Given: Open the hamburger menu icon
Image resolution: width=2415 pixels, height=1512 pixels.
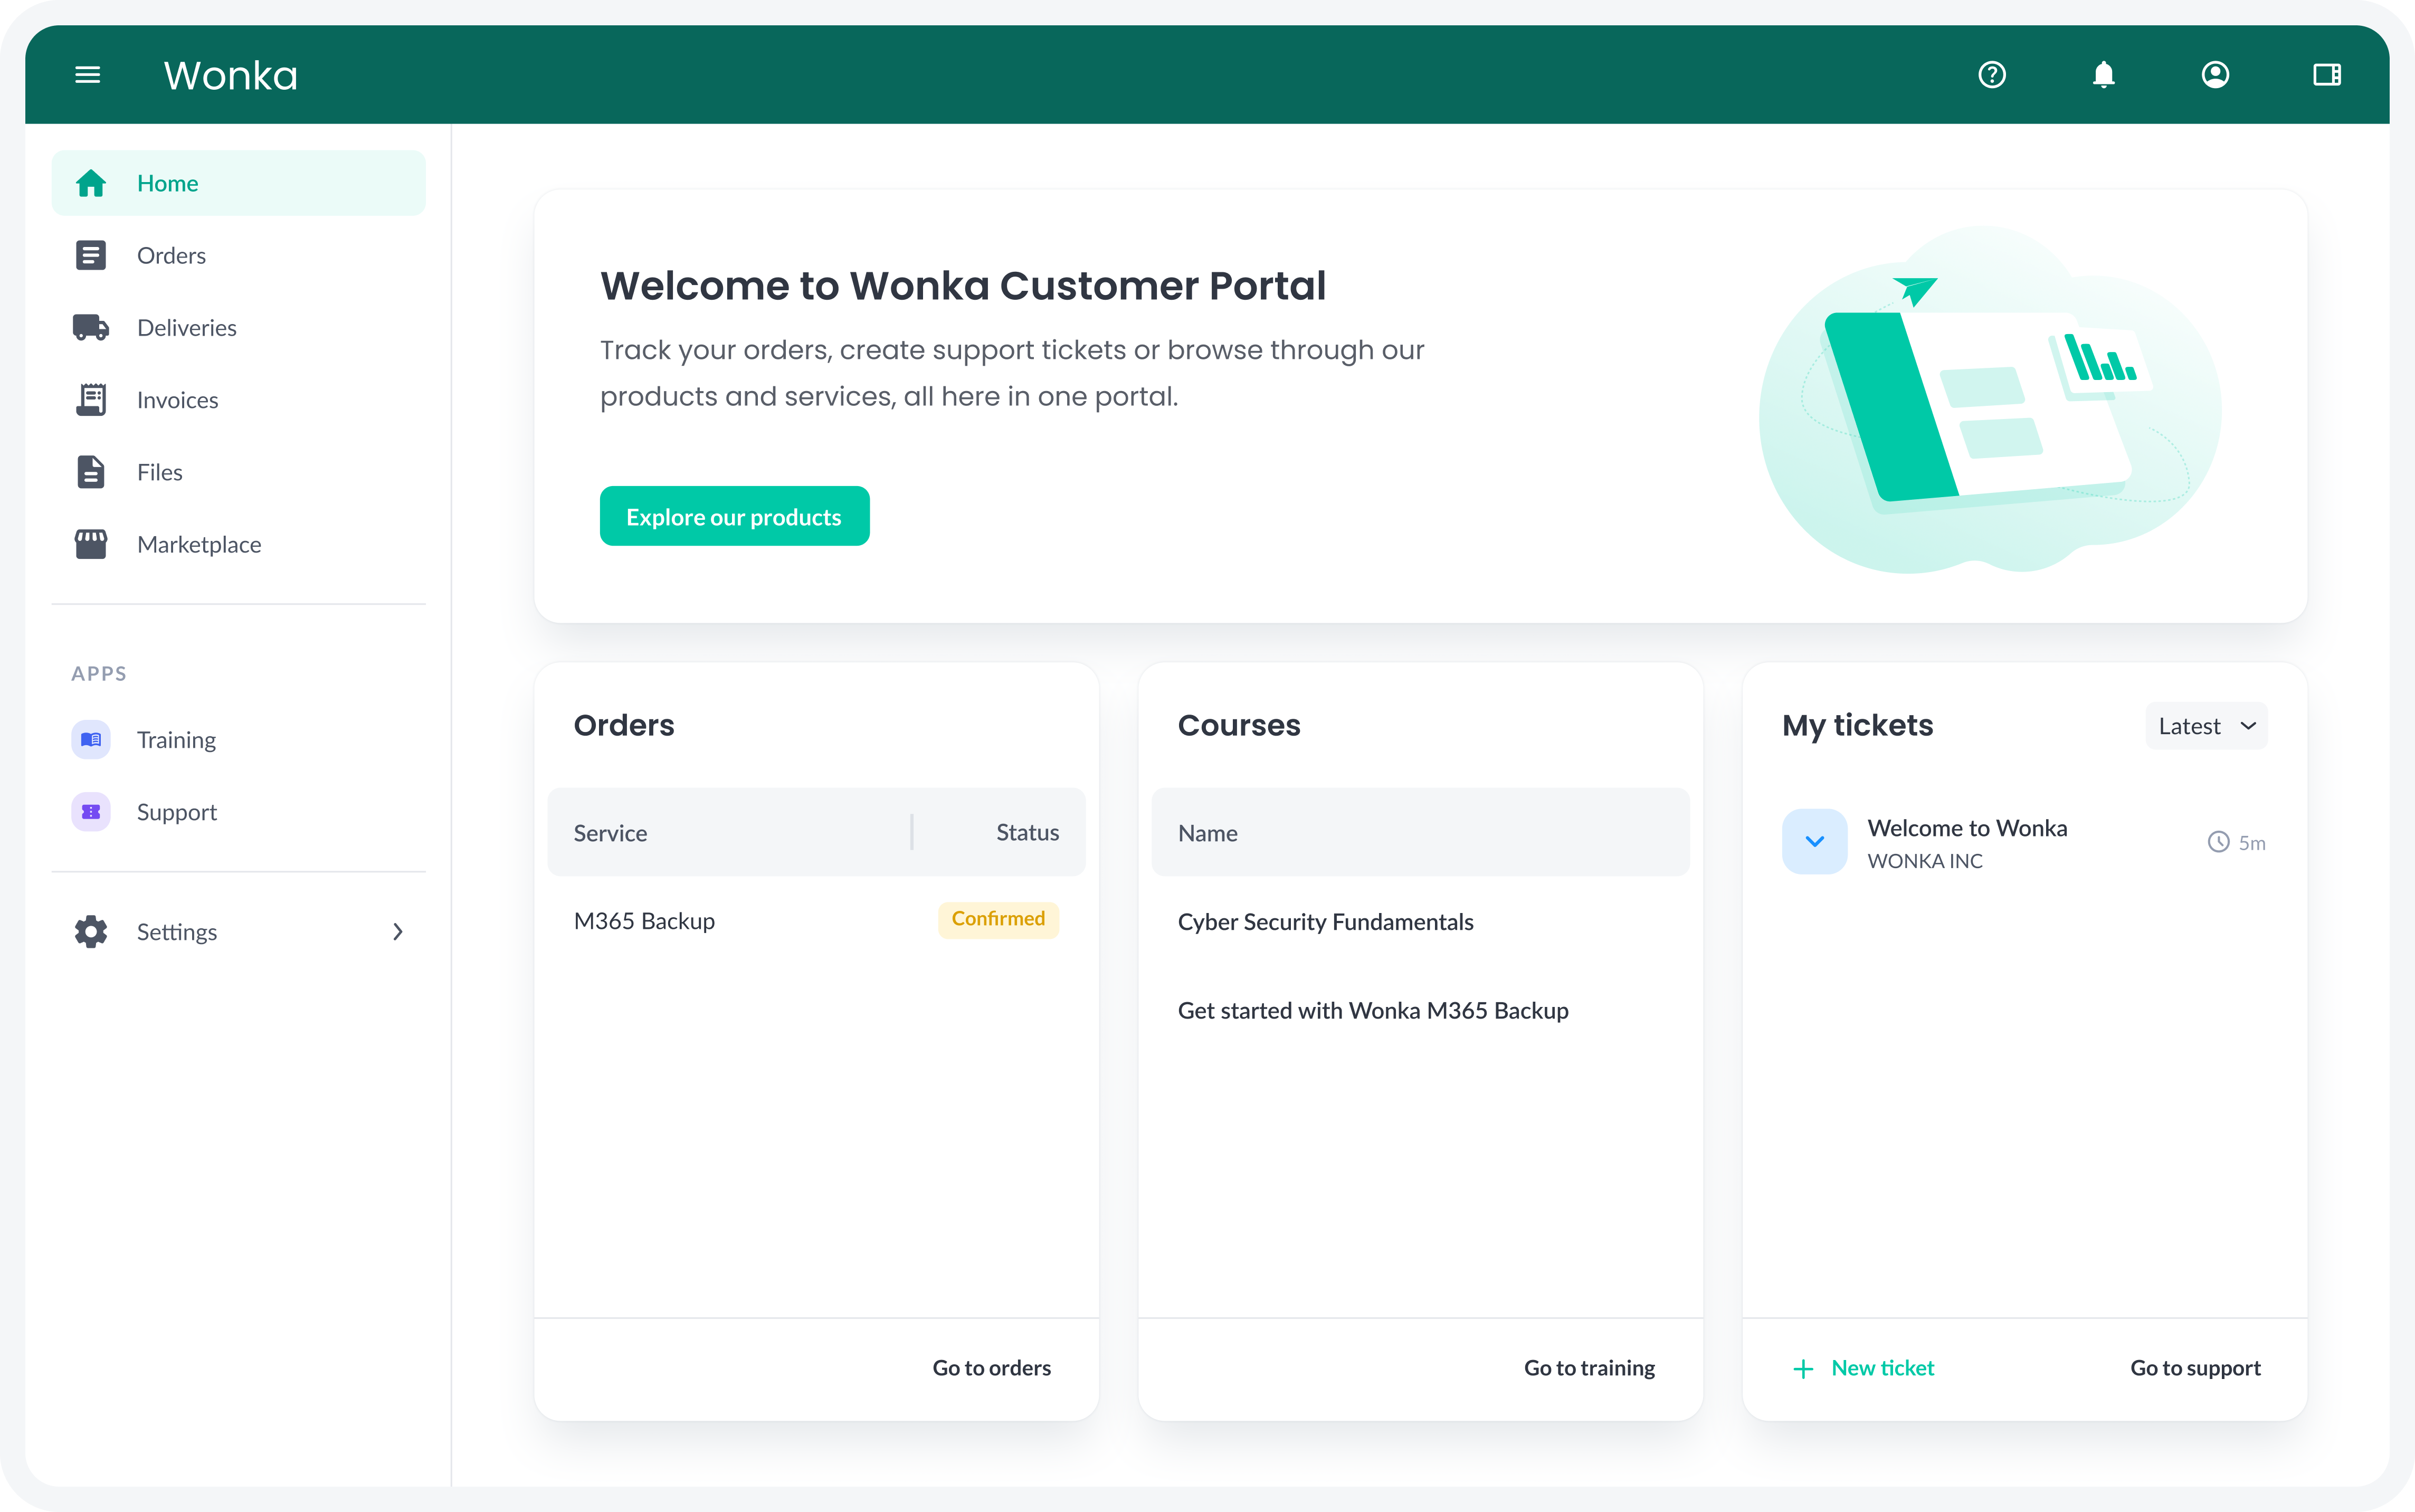Looking at the screenshot, I should (x=88, y=75).
